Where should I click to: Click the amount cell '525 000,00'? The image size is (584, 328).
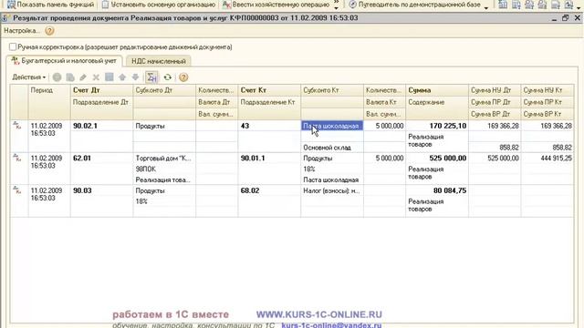(437, 159)
